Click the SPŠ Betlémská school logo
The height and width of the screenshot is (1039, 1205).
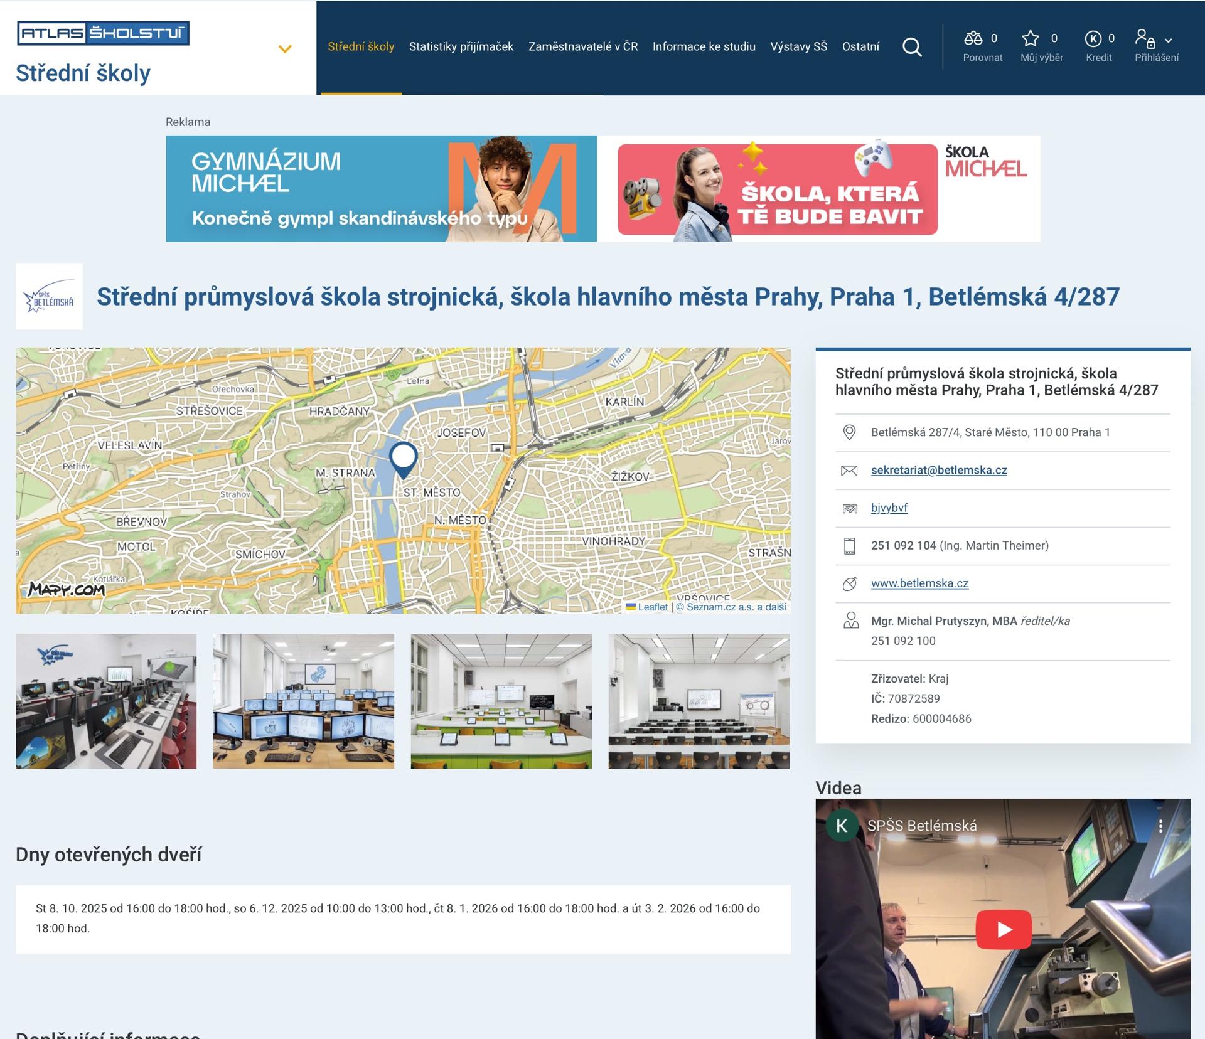click(49, 296)
